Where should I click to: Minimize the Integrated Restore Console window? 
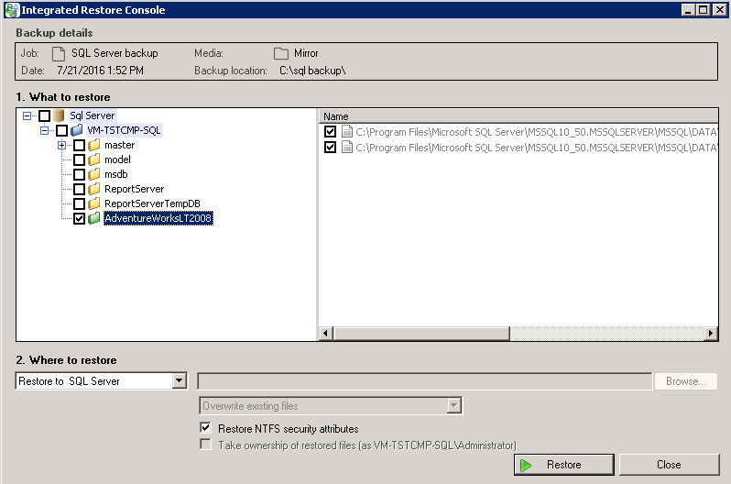tap(688, 9)
